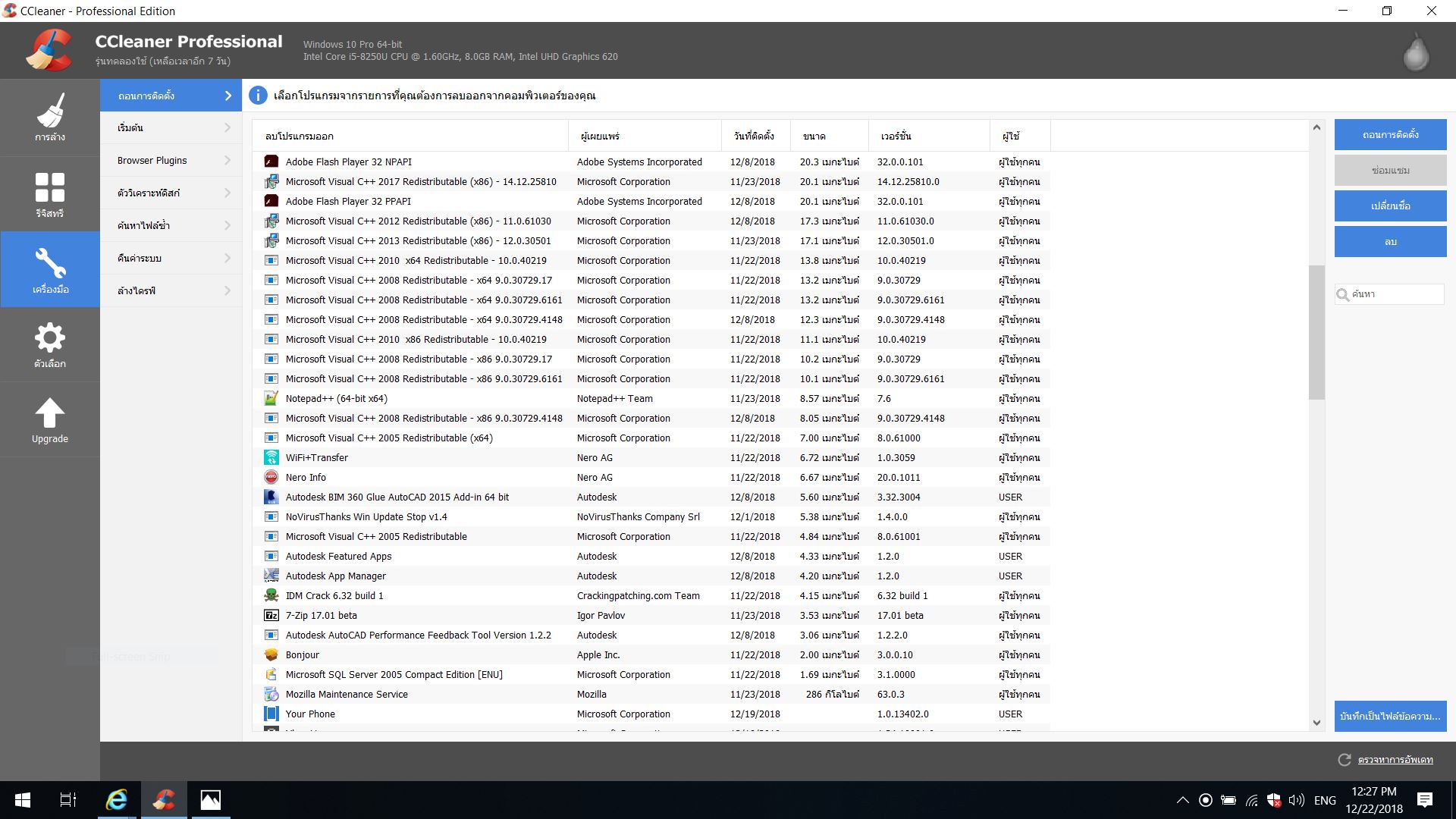This screenshot has height=819, width=1456.
Task: Click scrollbar down arrow of program list
Action: pos(1316,723)
